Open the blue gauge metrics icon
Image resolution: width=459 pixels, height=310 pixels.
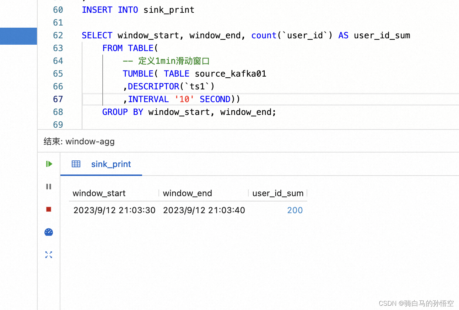pos(49,232)
